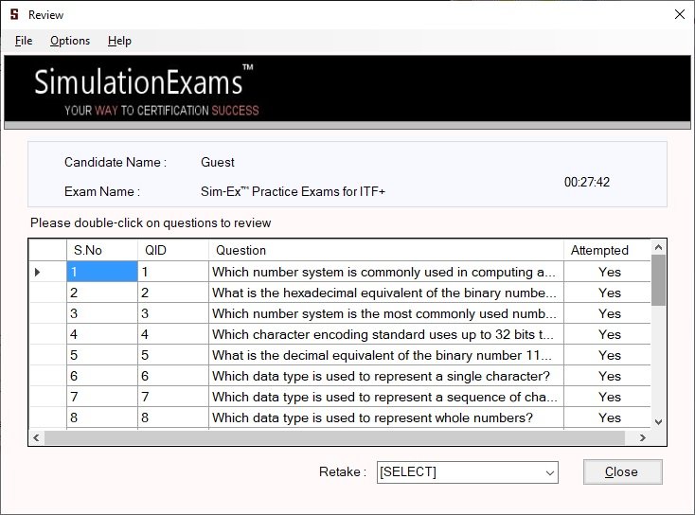
Task: Click the S.No column header
Action: [102, 251]
